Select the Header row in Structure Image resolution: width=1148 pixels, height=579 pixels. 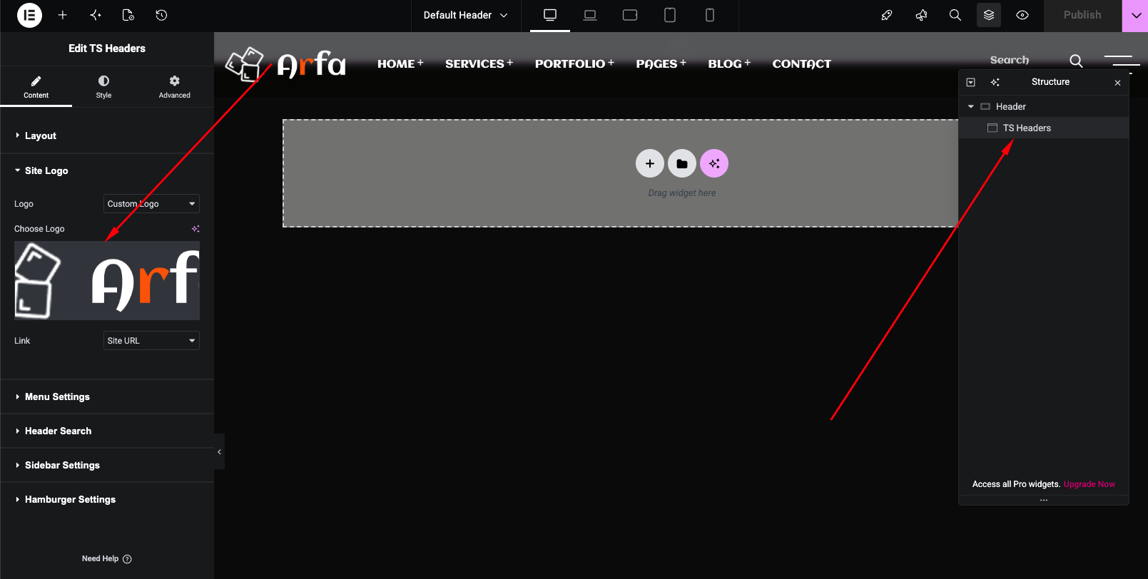click(x=1044, y=106)
